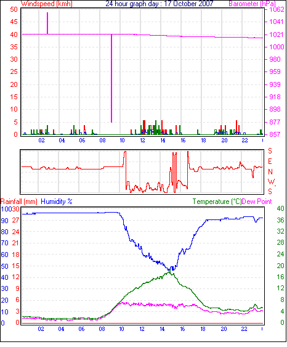Click the Rainfall (mm) legend label
Viewport: 287px width, 347px height.
pyautogui.click(x=19, y=202)
